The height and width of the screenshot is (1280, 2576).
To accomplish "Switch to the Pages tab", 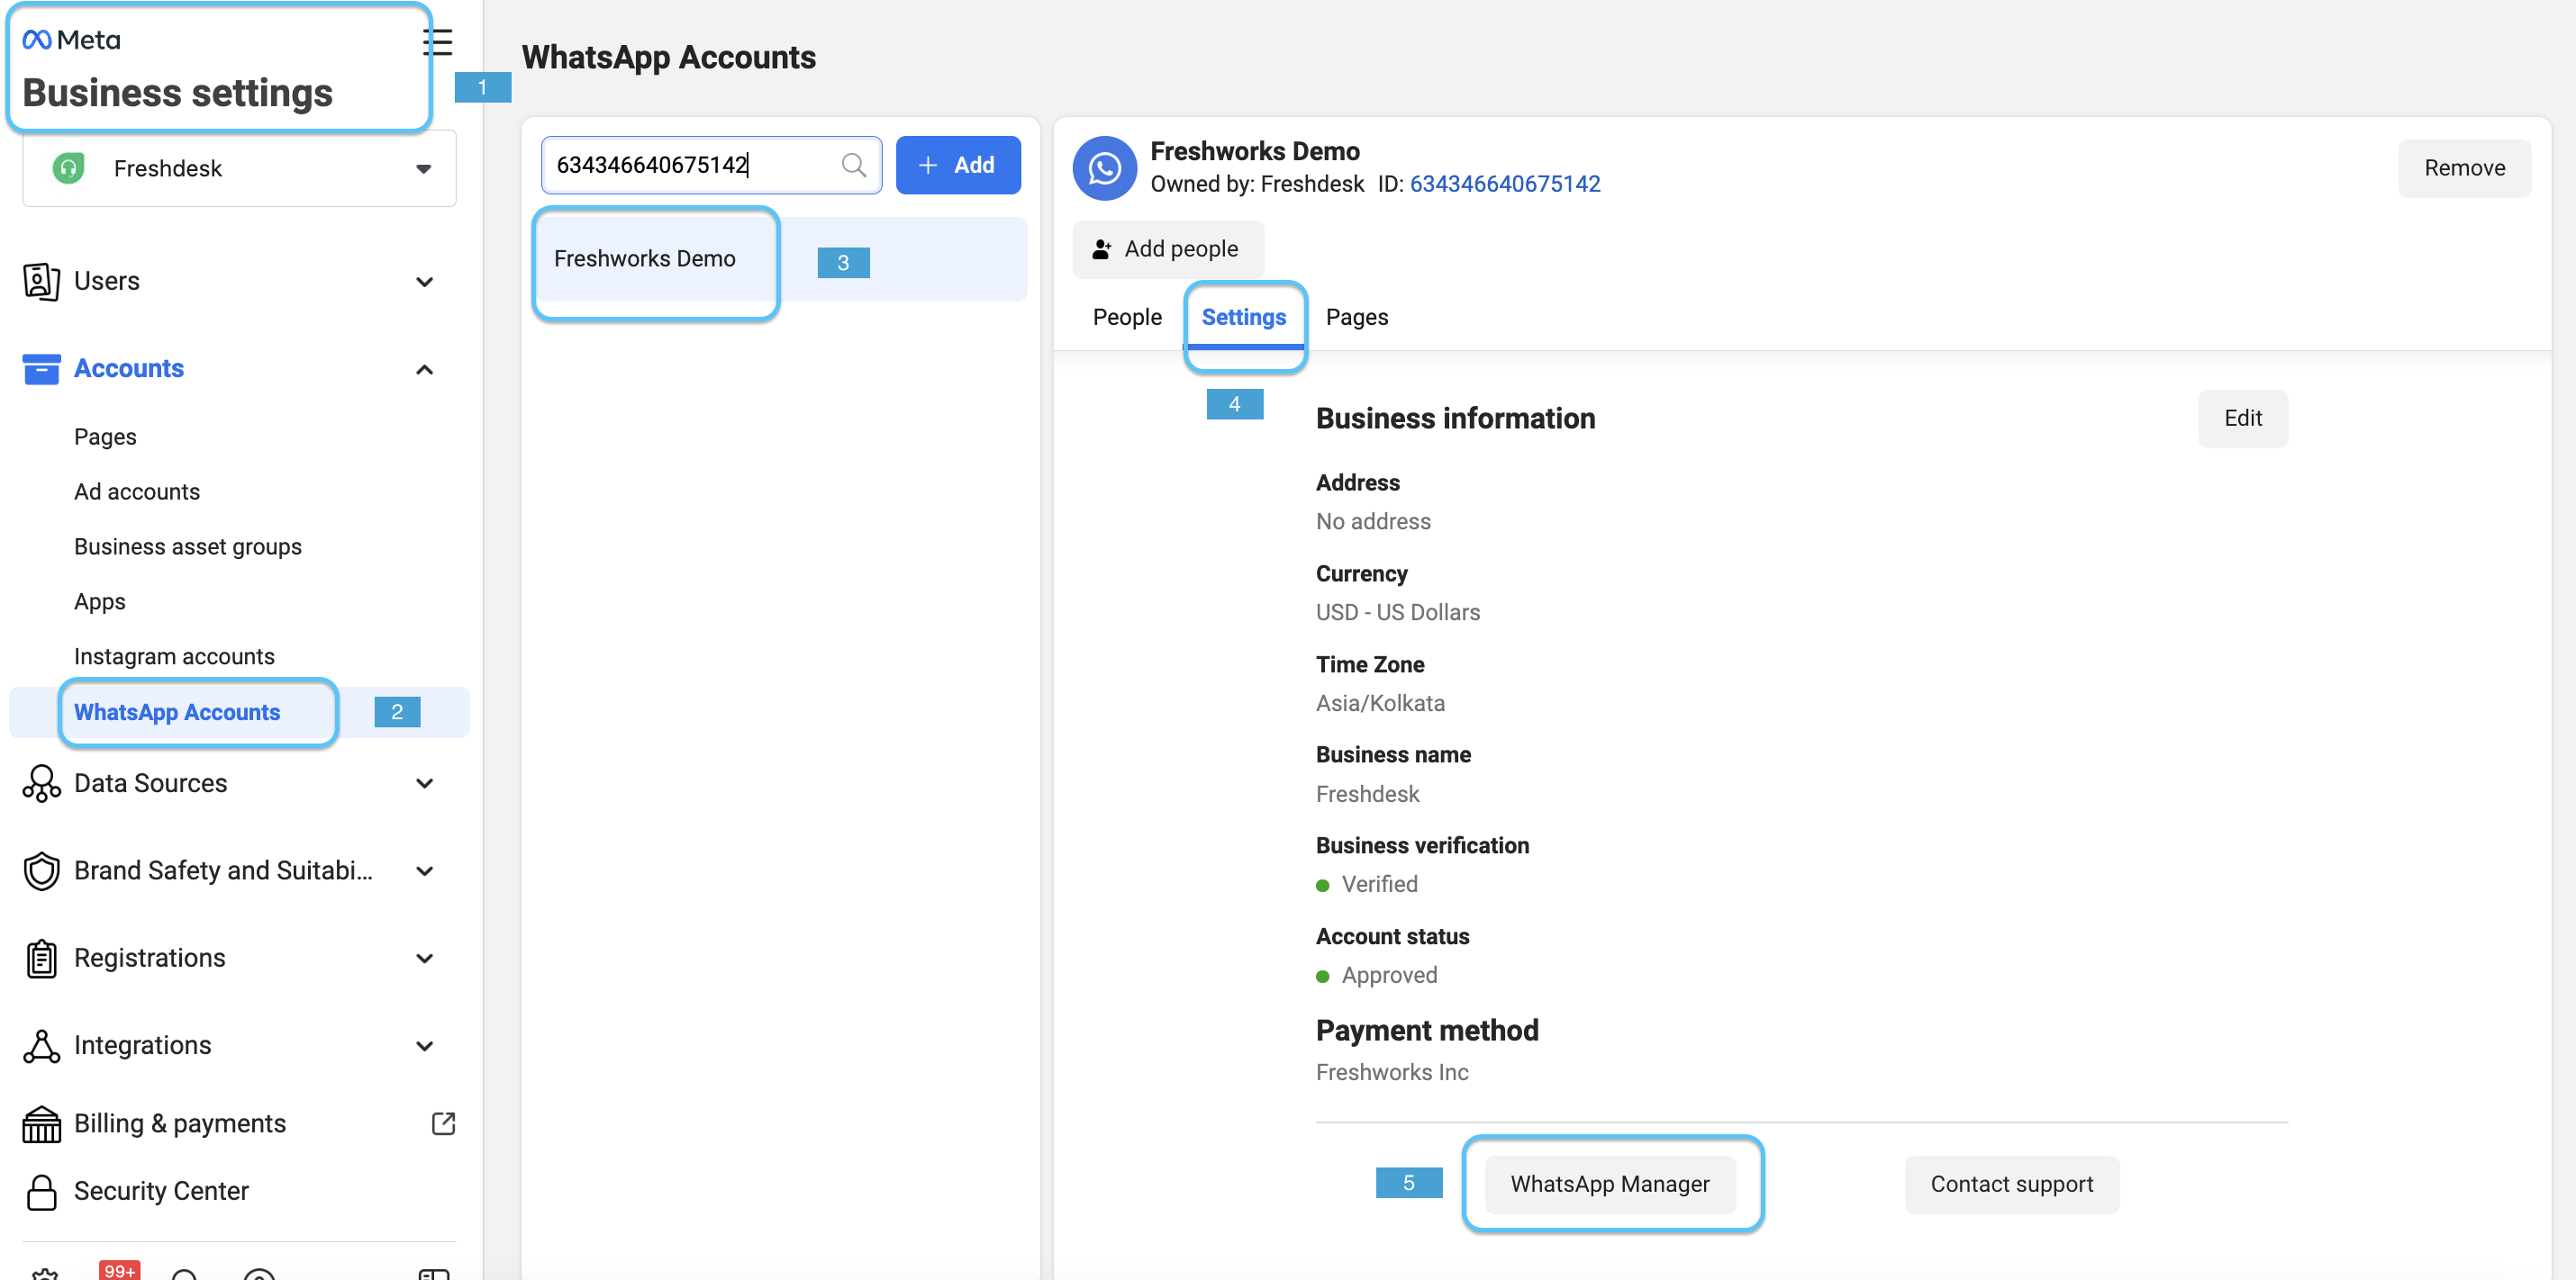I will click(x=1356, y=317).
